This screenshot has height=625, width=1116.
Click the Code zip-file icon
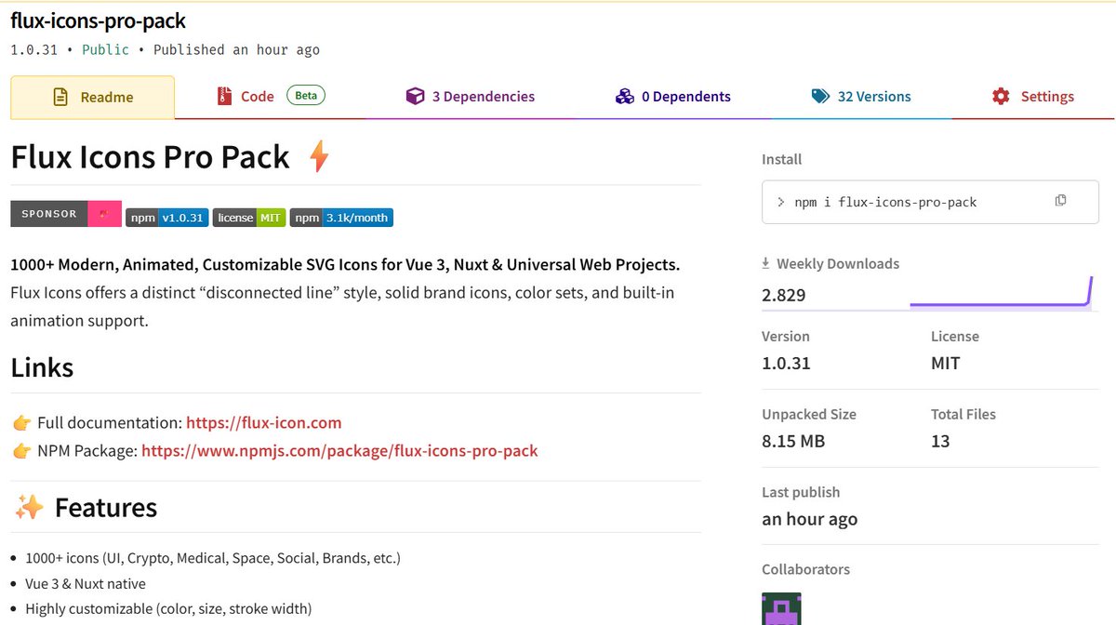(223, 96)
